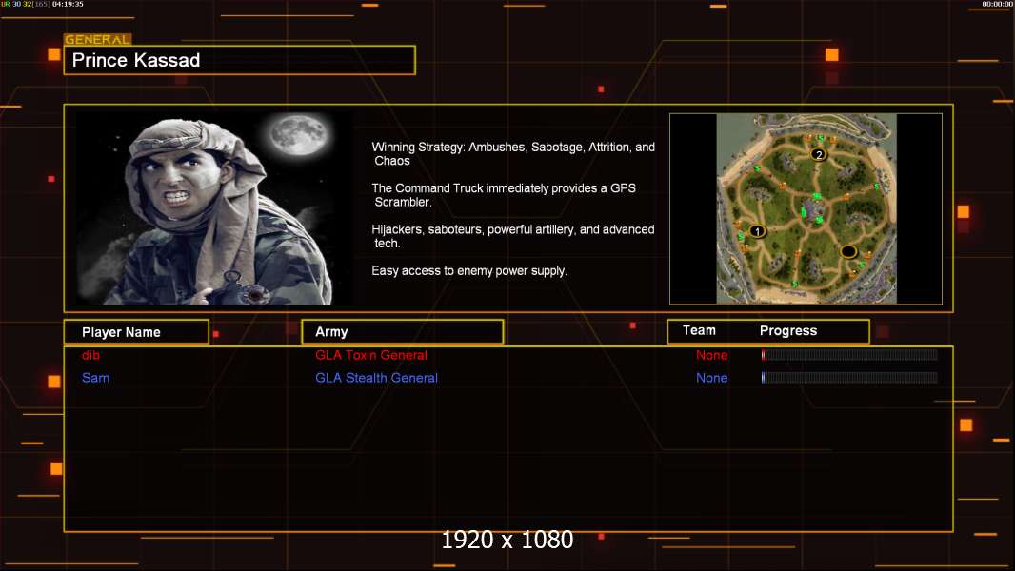1015x571 pixels.
Task: Click the 00:00:00 counter at top right
Action: (x=998, y=4)
